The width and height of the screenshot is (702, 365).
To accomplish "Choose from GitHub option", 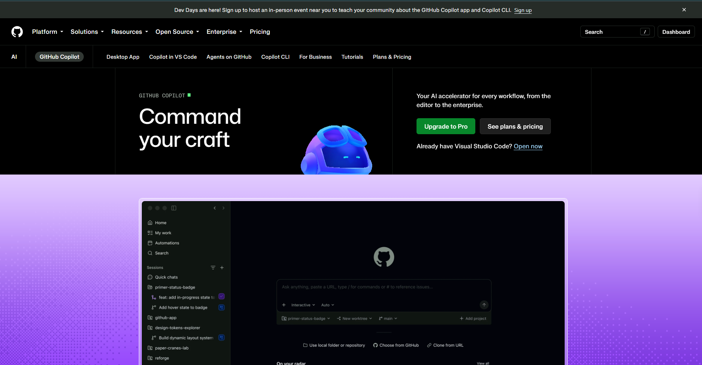I will point(396,345).
